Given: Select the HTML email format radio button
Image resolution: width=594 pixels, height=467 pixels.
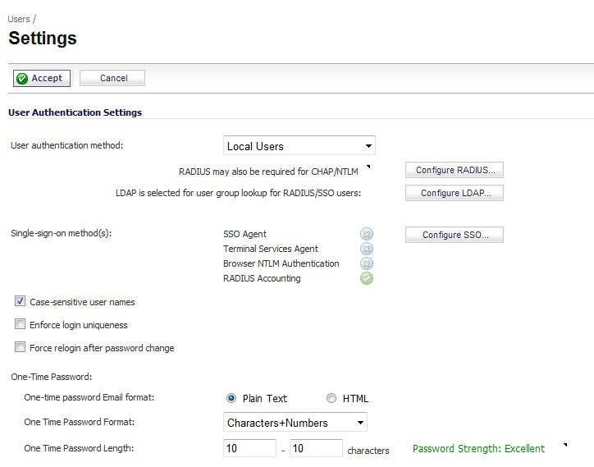Looking at the screenshot, I should 331,398.
